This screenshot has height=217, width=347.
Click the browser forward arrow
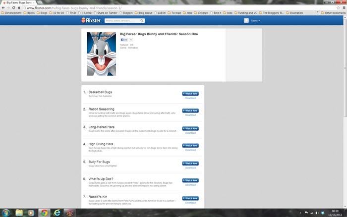click(8, 8)
